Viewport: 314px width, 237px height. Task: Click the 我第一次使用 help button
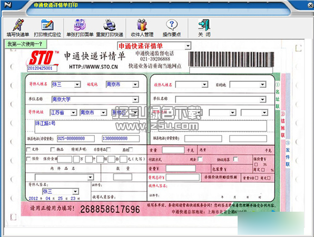pos(25,44)
